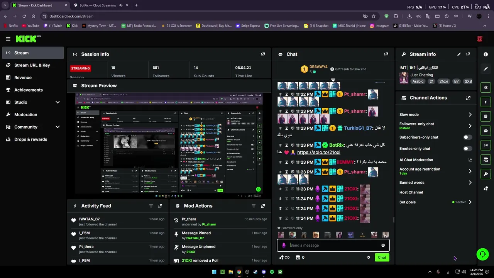Open Windows Start menu
This screenshot has height=278, width=494.
tap(214, 272)
